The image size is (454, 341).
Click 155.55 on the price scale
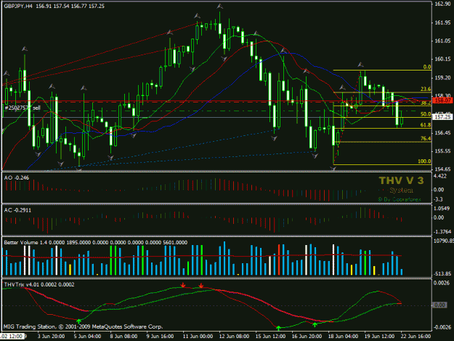(x=442, y=151)
